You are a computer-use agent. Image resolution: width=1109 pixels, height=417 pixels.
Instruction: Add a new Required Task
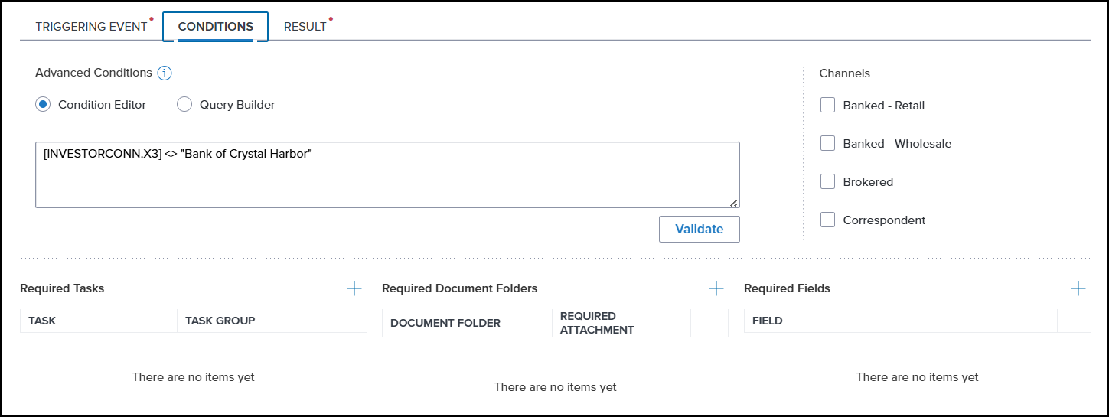[x=354, y=288]
